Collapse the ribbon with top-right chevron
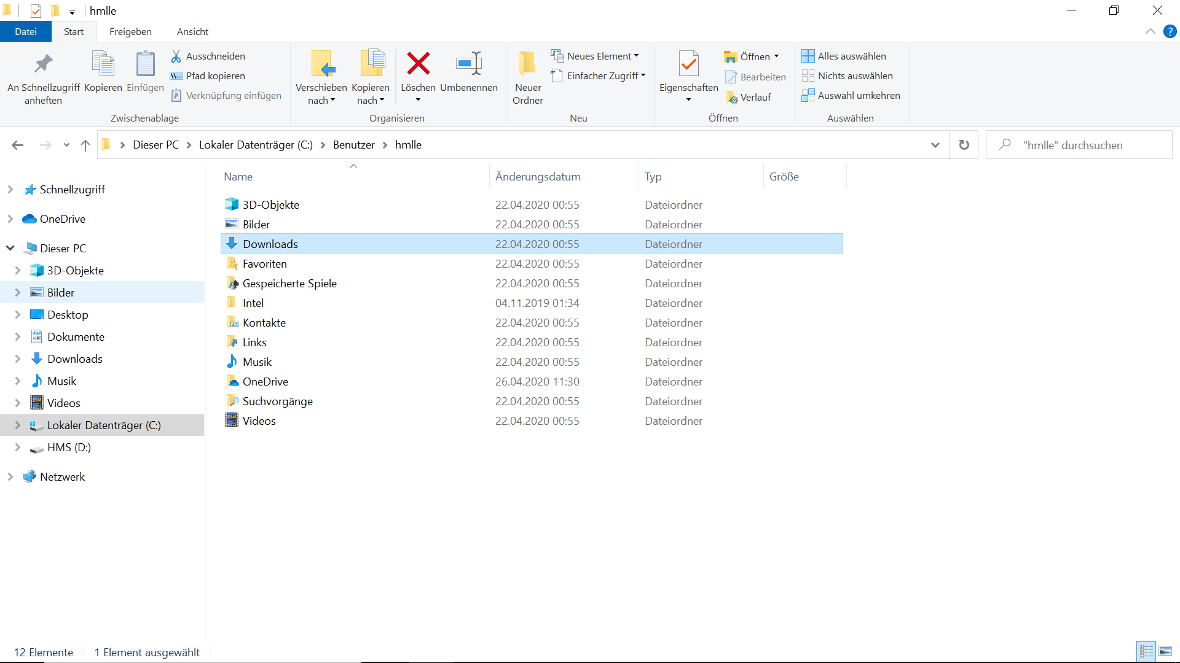1180x663 pixels. [1150, 31]
